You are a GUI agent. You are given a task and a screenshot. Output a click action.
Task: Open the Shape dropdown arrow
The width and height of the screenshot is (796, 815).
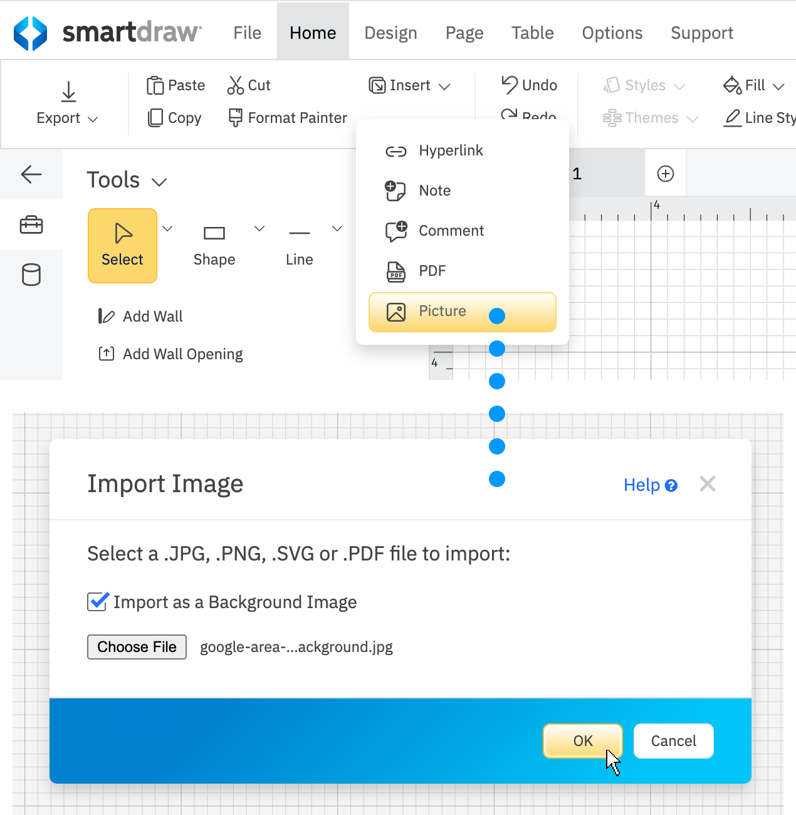pyautogui.click(x=259, y=228)
